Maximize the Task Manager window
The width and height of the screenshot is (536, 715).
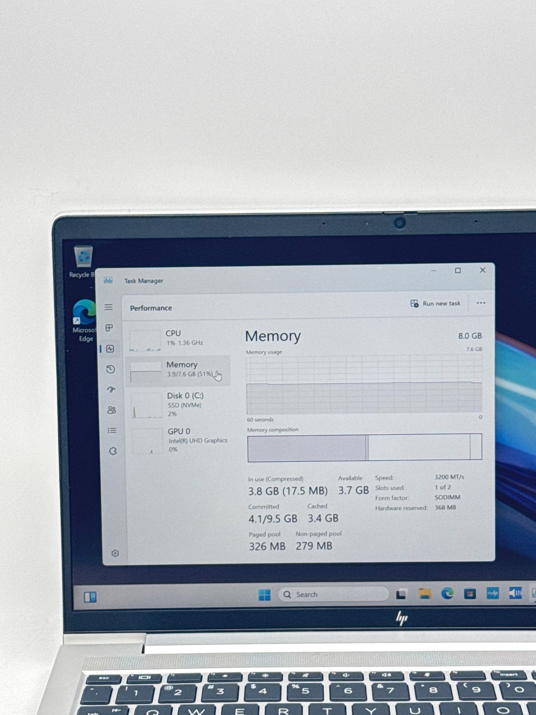coord(458,270)
